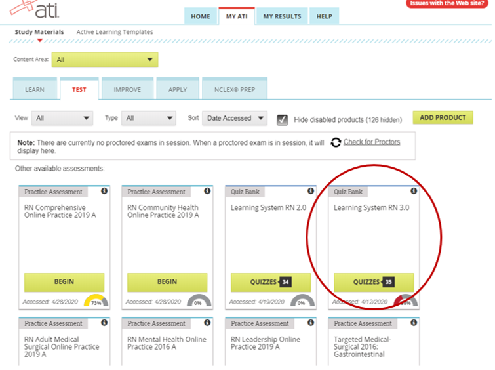Open Quizzes for Learning System RN 3.0

click(x=374, y=282)
